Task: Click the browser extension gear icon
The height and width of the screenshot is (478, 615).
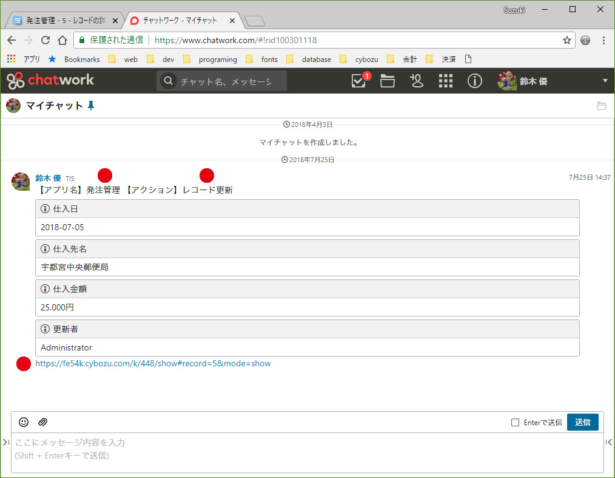Action: [x=585, y=40]
